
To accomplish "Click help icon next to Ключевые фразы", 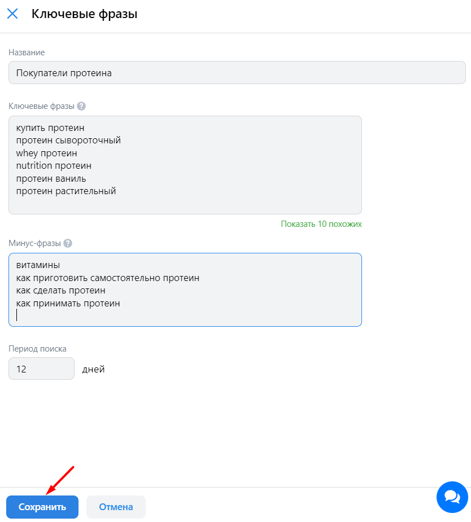I will coord(81,106).
